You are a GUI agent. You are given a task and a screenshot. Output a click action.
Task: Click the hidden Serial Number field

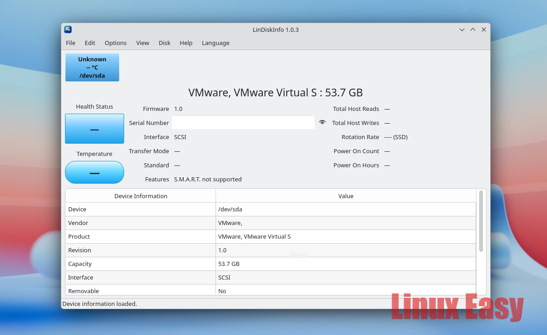[243, 123]
